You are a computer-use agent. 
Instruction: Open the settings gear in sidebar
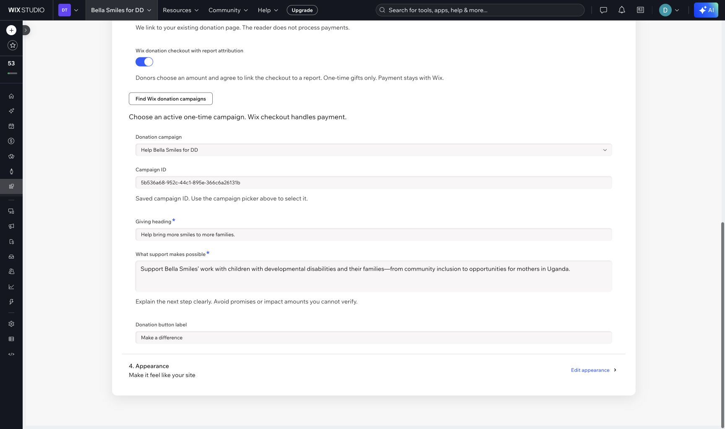coord(11,324)
